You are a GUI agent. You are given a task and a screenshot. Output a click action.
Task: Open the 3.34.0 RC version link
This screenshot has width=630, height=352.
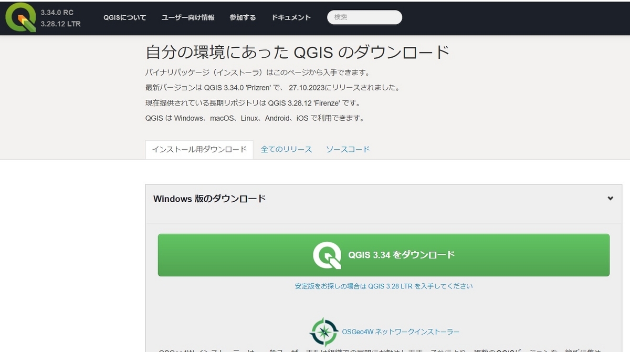click(57, 12)
